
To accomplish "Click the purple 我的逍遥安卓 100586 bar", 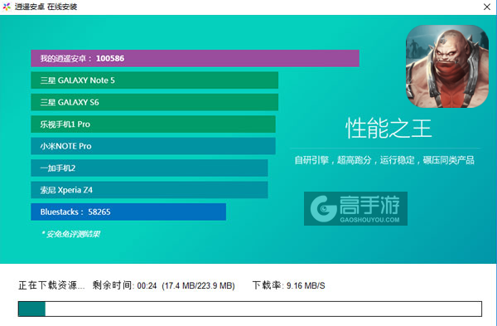I will click(195, 58).
